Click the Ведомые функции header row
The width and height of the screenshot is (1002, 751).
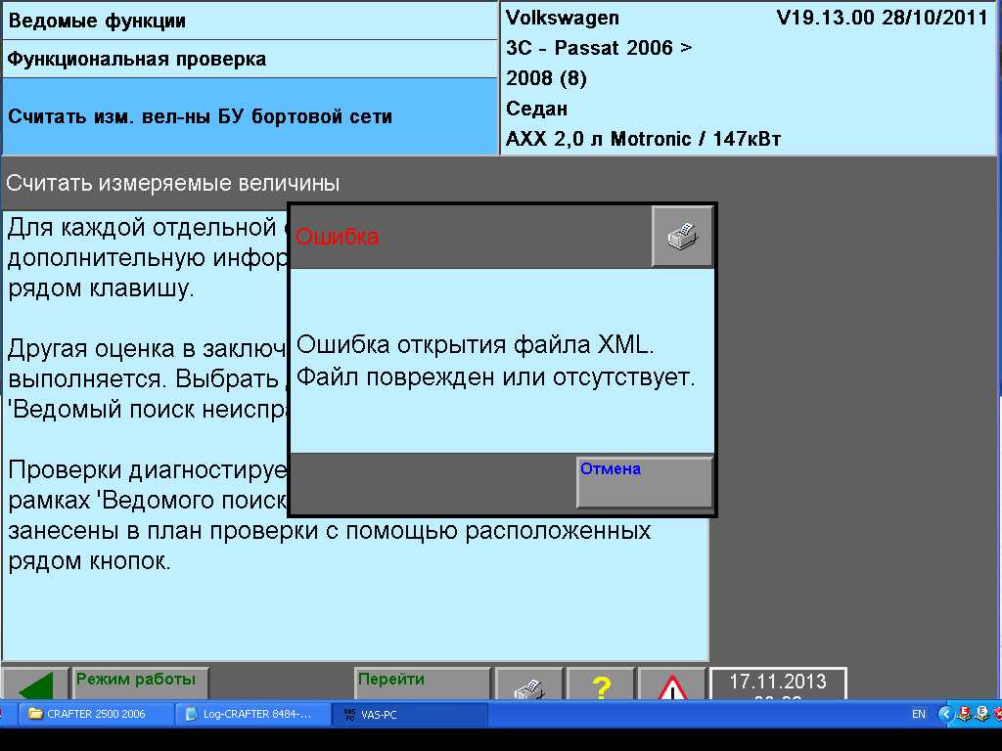[x=250, y=22]
